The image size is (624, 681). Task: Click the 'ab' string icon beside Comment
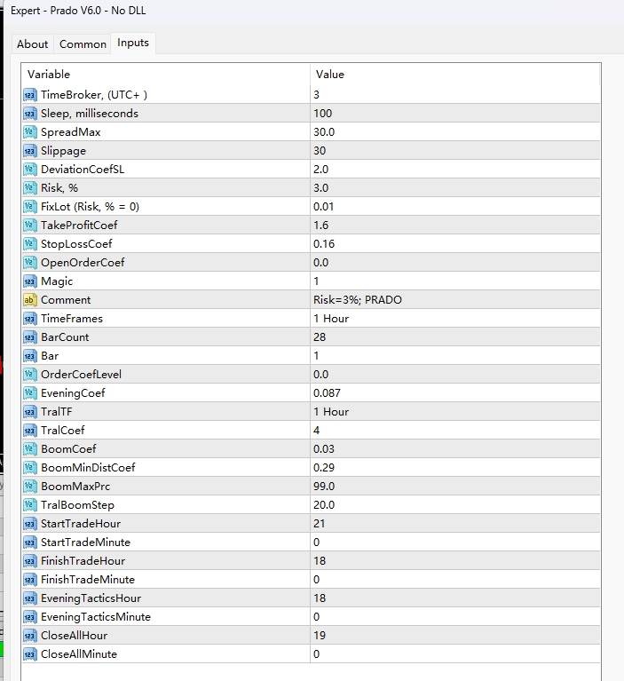click(30, 300)
